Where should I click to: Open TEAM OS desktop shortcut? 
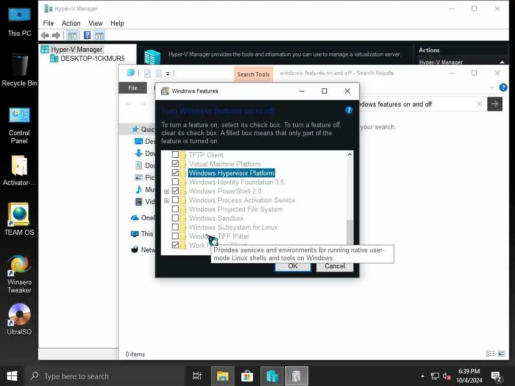20,219
